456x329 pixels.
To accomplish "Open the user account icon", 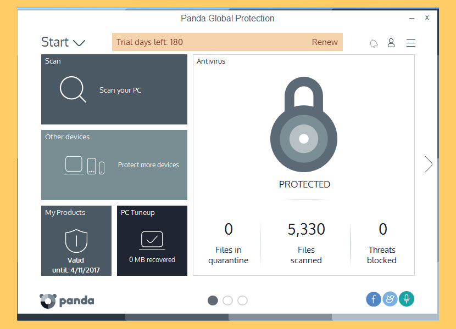I will coord(391,43).
